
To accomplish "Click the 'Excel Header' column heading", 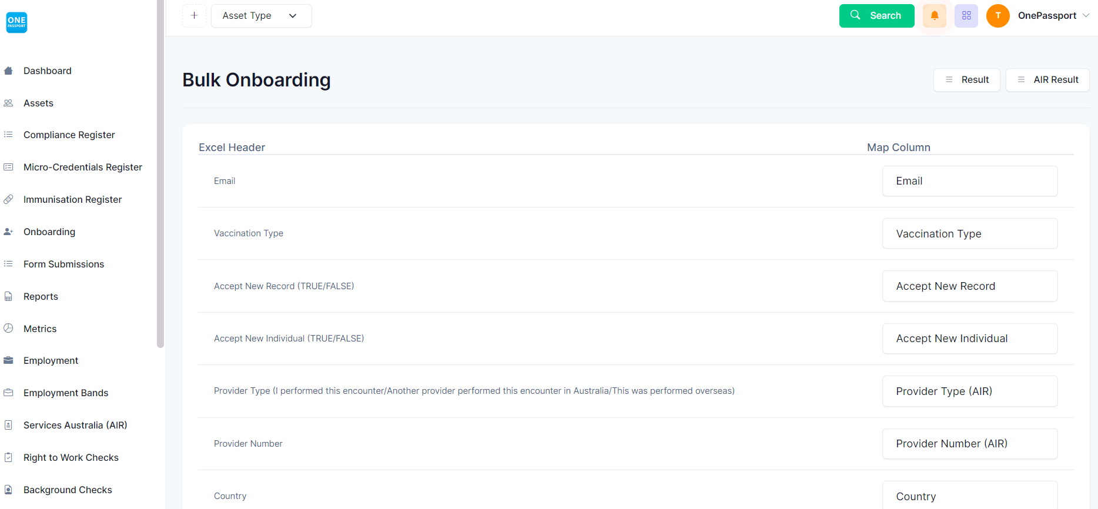I will (232, 148).
